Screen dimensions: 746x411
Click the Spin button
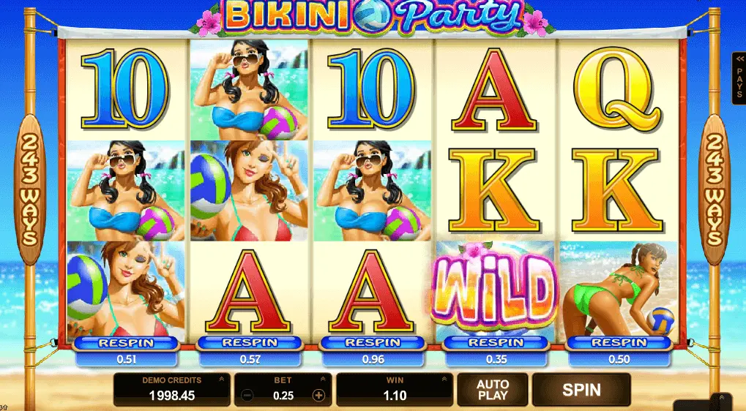tap(581, 390)
